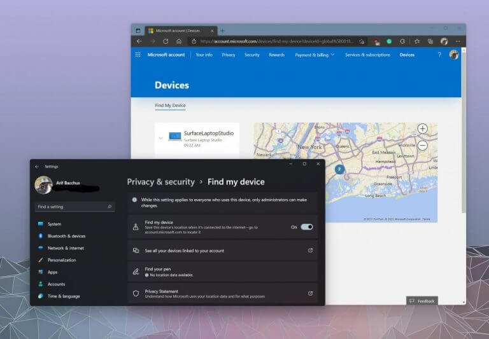Screen dimensions: 489x339
Task: Open the Microsoft apps grid launcher
Action: 138,55
